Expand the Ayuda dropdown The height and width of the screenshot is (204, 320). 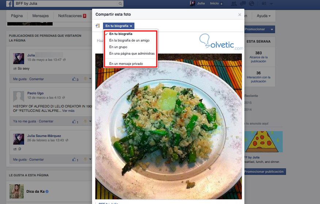coord(263,16)
